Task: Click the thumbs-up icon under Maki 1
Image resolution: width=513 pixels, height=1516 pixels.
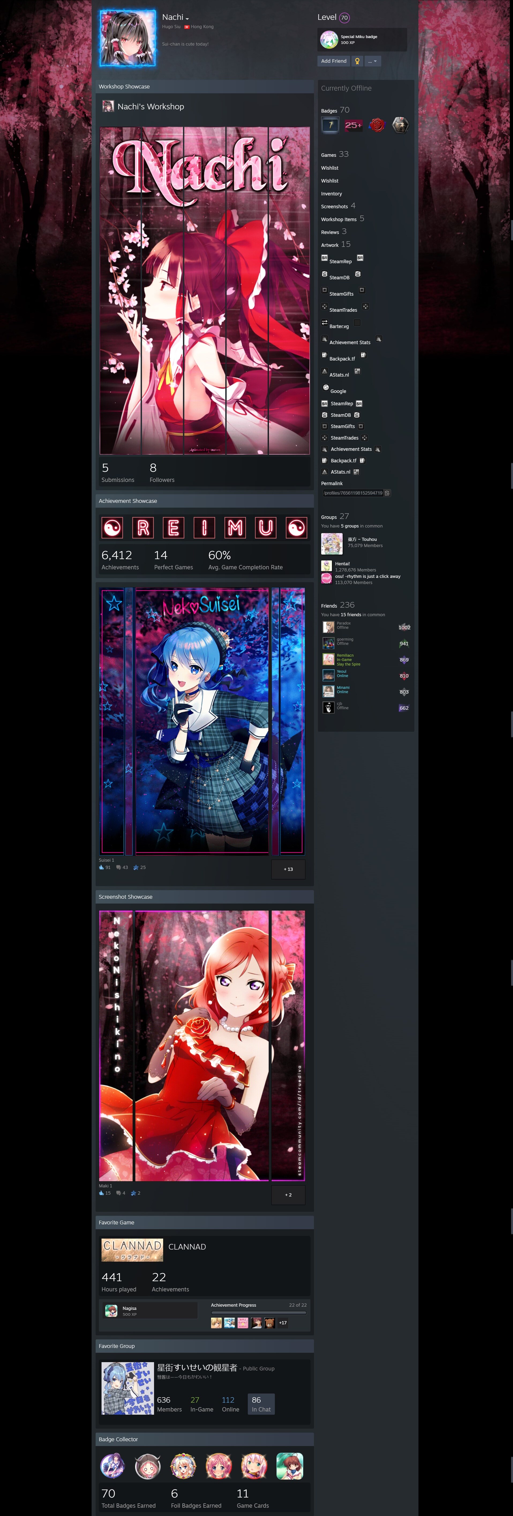Action: click(101, 1194)
